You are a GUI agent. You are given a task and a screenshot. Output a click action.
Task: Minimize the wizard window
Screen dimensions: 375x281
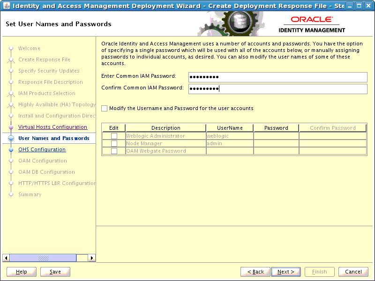[x=350, y=6]
